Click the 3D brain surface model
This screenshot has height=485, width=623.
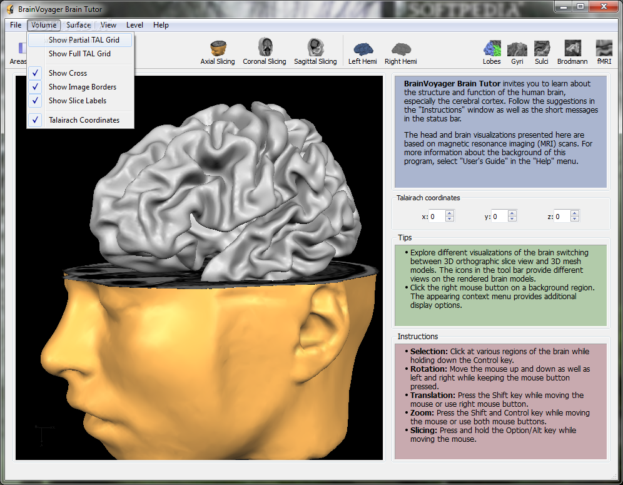pyautogui.click(x=226, y=191)
